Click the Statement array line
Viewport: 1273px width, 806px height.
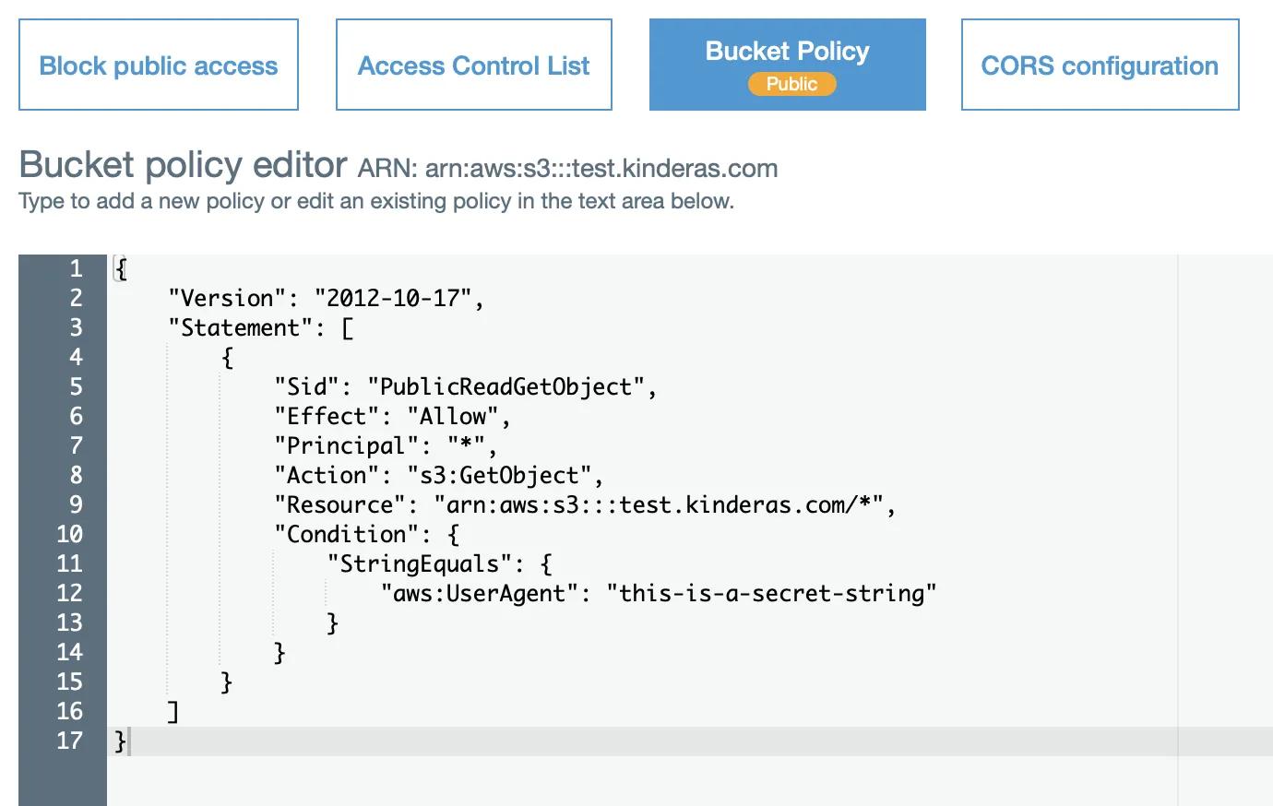(263, 327)
